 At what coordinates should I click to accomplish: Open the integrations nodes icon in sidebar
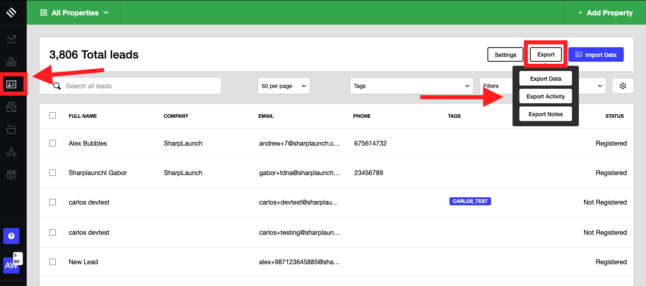[11, 152]
